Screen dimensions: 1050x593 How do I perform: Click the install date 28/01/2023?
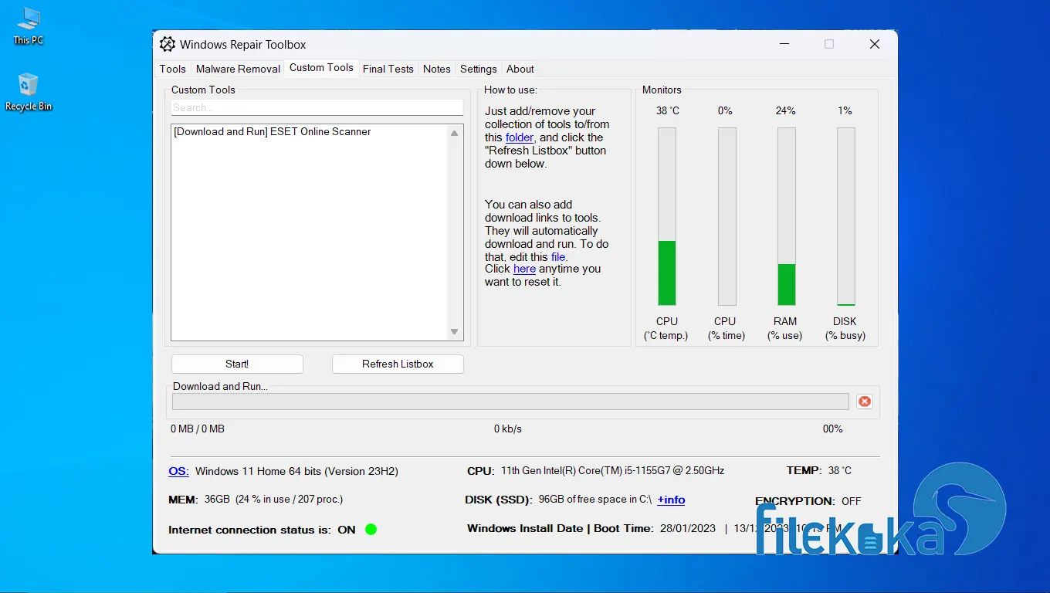pos(688,529)
